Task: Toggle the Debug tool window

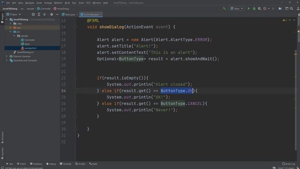Action: coord(51,164)
